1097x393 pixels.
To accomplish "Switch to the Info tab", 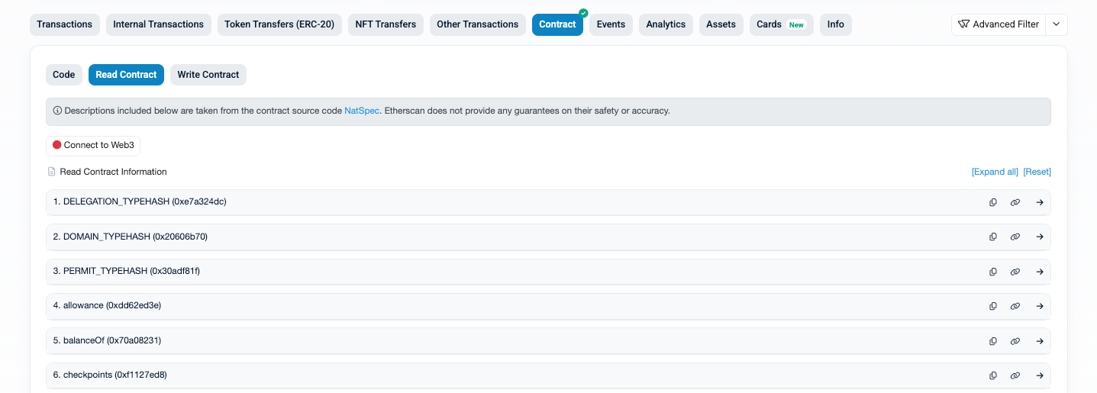I will pyautogui.click(x=836, y=24).
